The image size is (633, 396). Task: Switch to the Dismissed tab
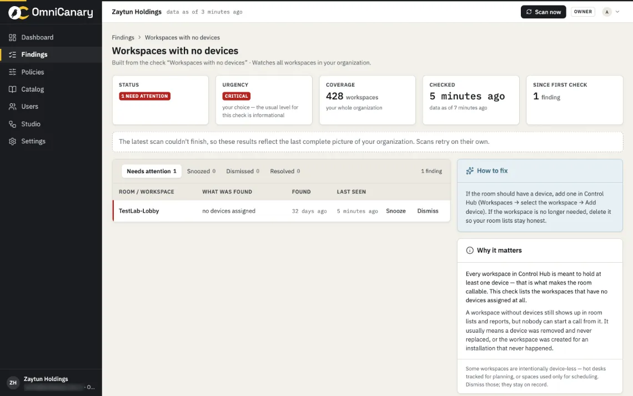(x=243, y=171)
